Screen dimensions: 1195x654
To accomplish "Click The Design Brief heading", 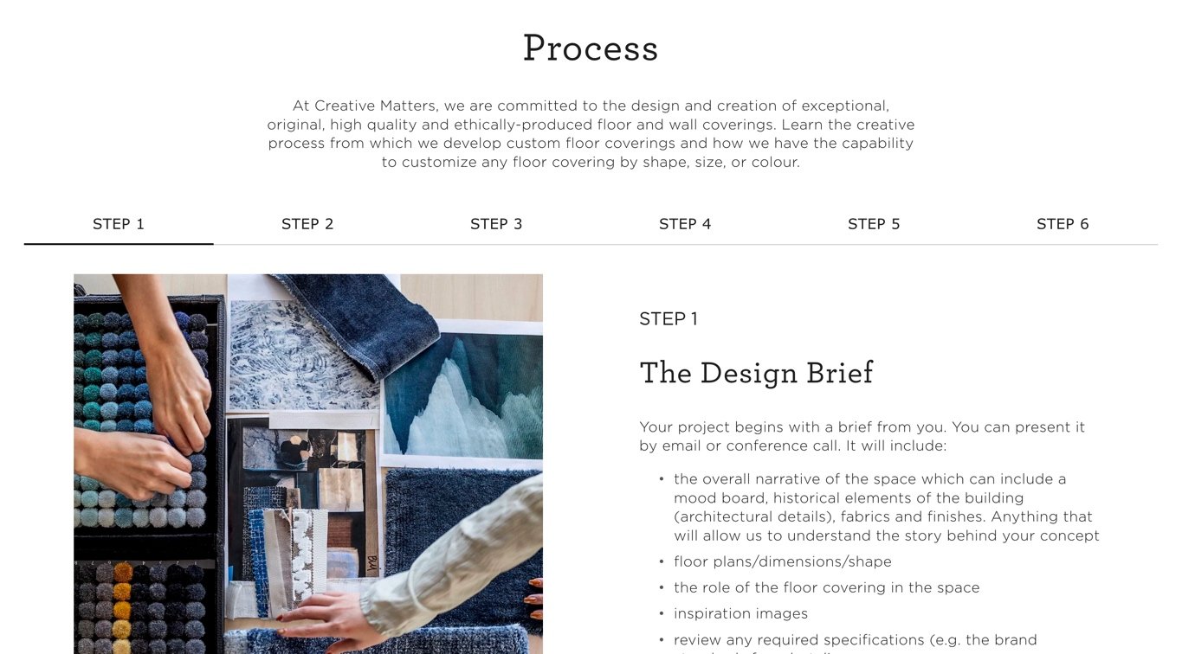I will 756,373.
